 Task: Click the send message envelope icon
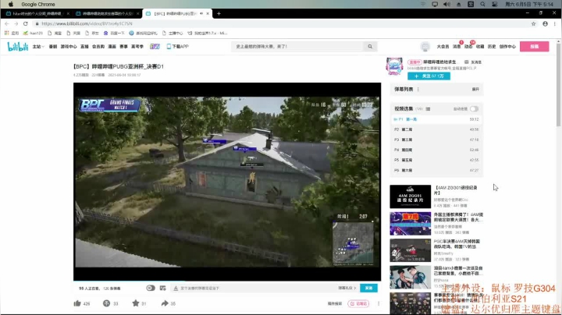[x=466, y=62]
